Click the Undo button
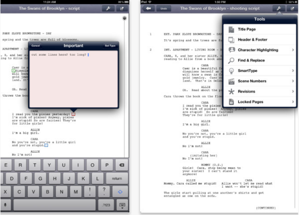 click(163, 8)
